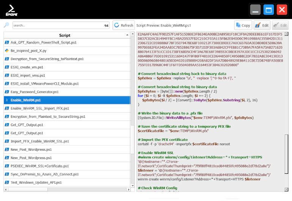Click the greyed-out Edit button
Screen dimensions: 292x201
tap(280, 25)
